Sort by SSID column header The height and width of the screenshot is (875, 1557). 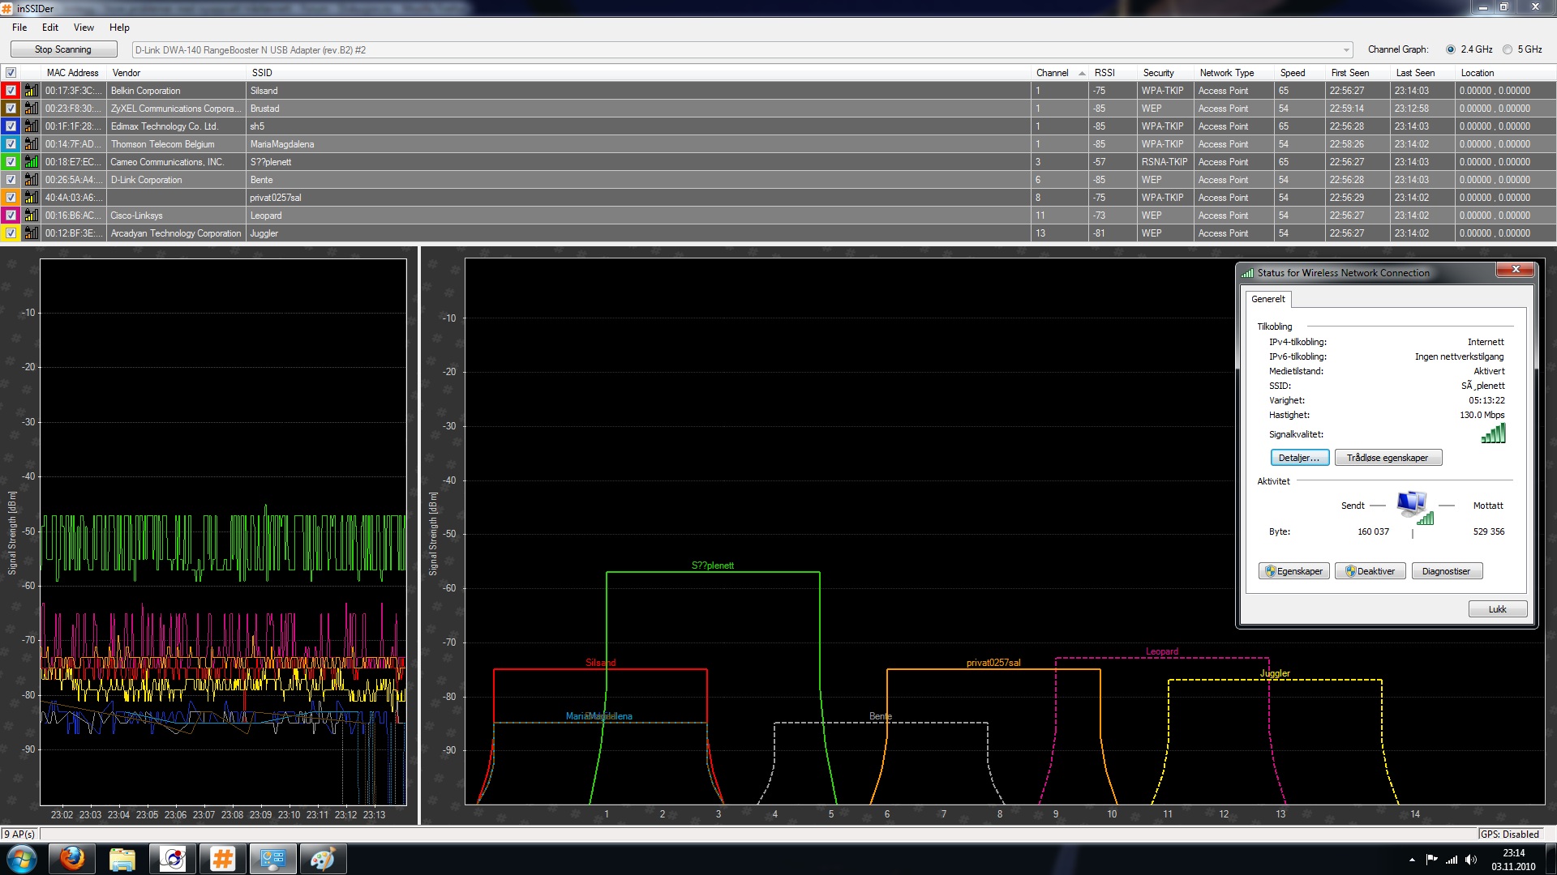(x=638, y=73)
